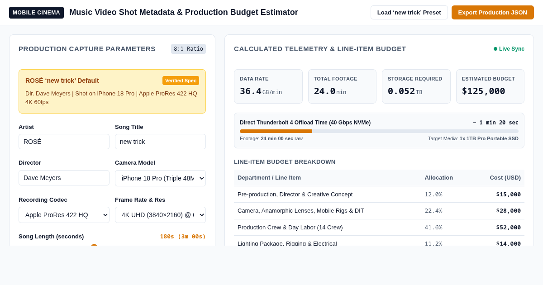Click the '~ 1 min 20 sec' offload time
Image resolution: width=543 pixels, height=285 pixels.
pyautogui.click(x=495, y=123)
